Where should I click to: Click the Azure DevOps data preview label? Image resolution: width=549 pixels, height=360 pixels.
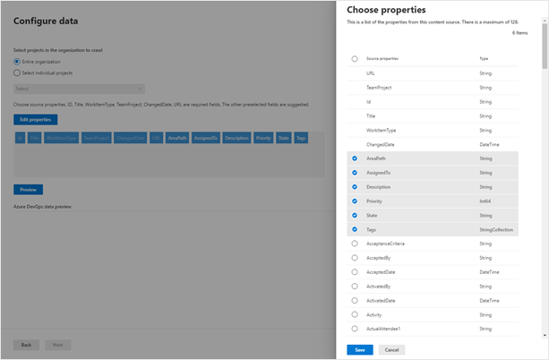pyautogui.click(x=42, y=207)
